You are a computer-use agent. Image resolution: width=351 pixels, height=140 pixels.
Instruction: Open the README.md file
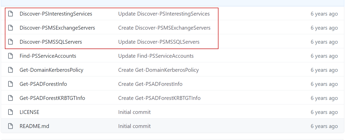click(34, 126)
